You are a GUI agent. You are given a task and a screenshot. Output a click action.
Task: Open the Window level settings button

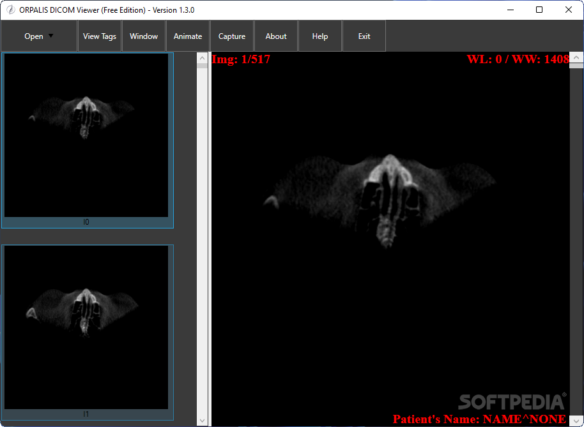(144, 36)
